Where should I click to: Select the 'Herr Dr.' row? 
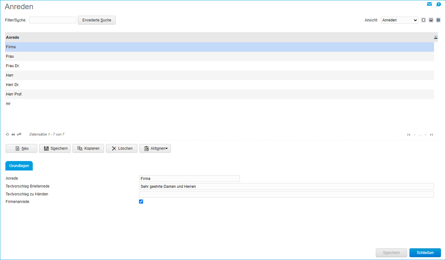(219, 85)
